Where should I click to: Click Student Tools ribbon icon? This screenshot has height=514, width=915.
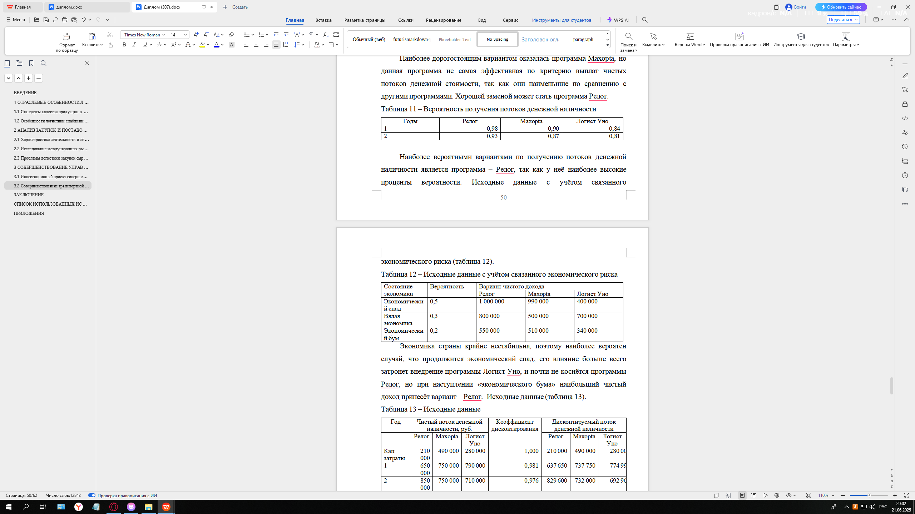(801, 40)
